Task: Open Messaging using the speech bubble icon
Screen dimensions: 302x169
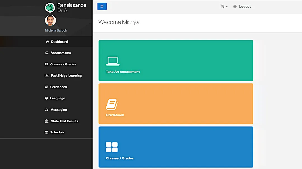Action: [47, 110]
